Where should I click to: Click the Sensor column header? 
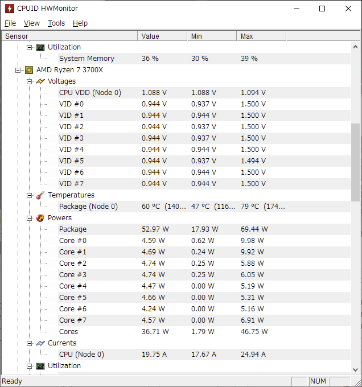(x=68, y=36)
